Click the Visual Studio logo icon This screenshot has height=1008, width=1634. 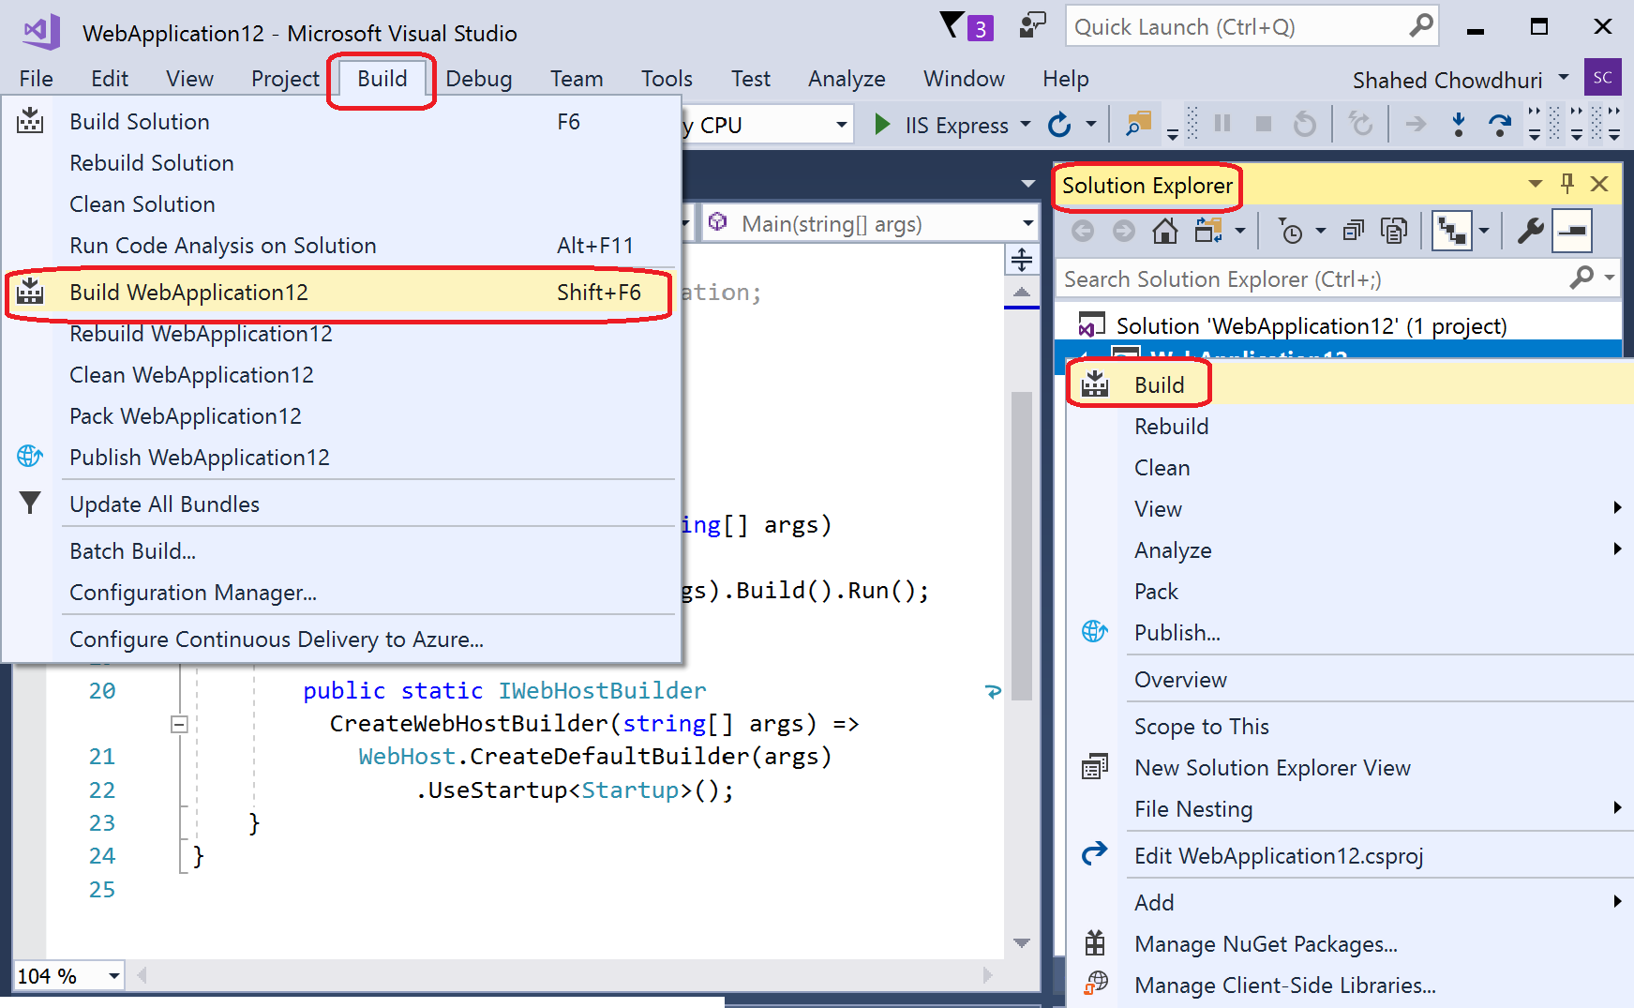[41, 32]
